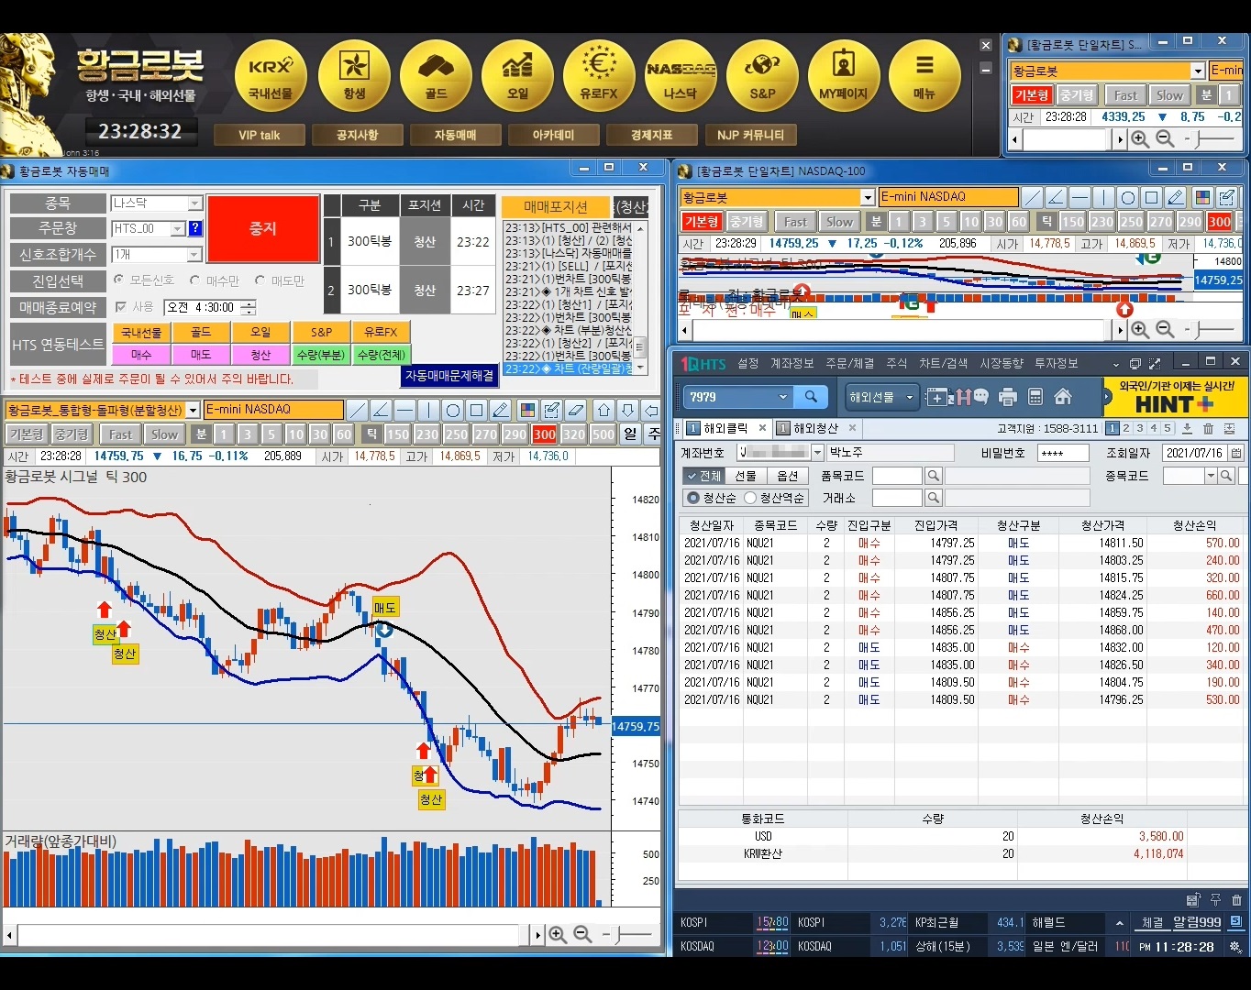
Task: Click printer icon in 1QHTS toolbar
Action: 1008,397
